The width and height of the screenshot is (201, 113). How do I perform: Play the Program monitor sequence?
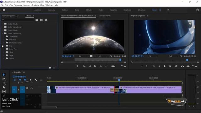coord(165,66)
